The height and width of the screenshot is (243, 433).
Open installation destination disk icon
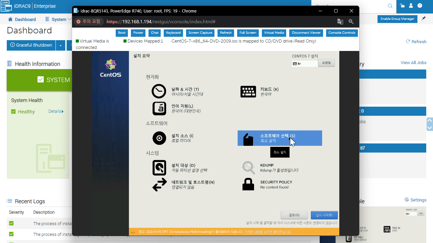[x=159, y=168]
